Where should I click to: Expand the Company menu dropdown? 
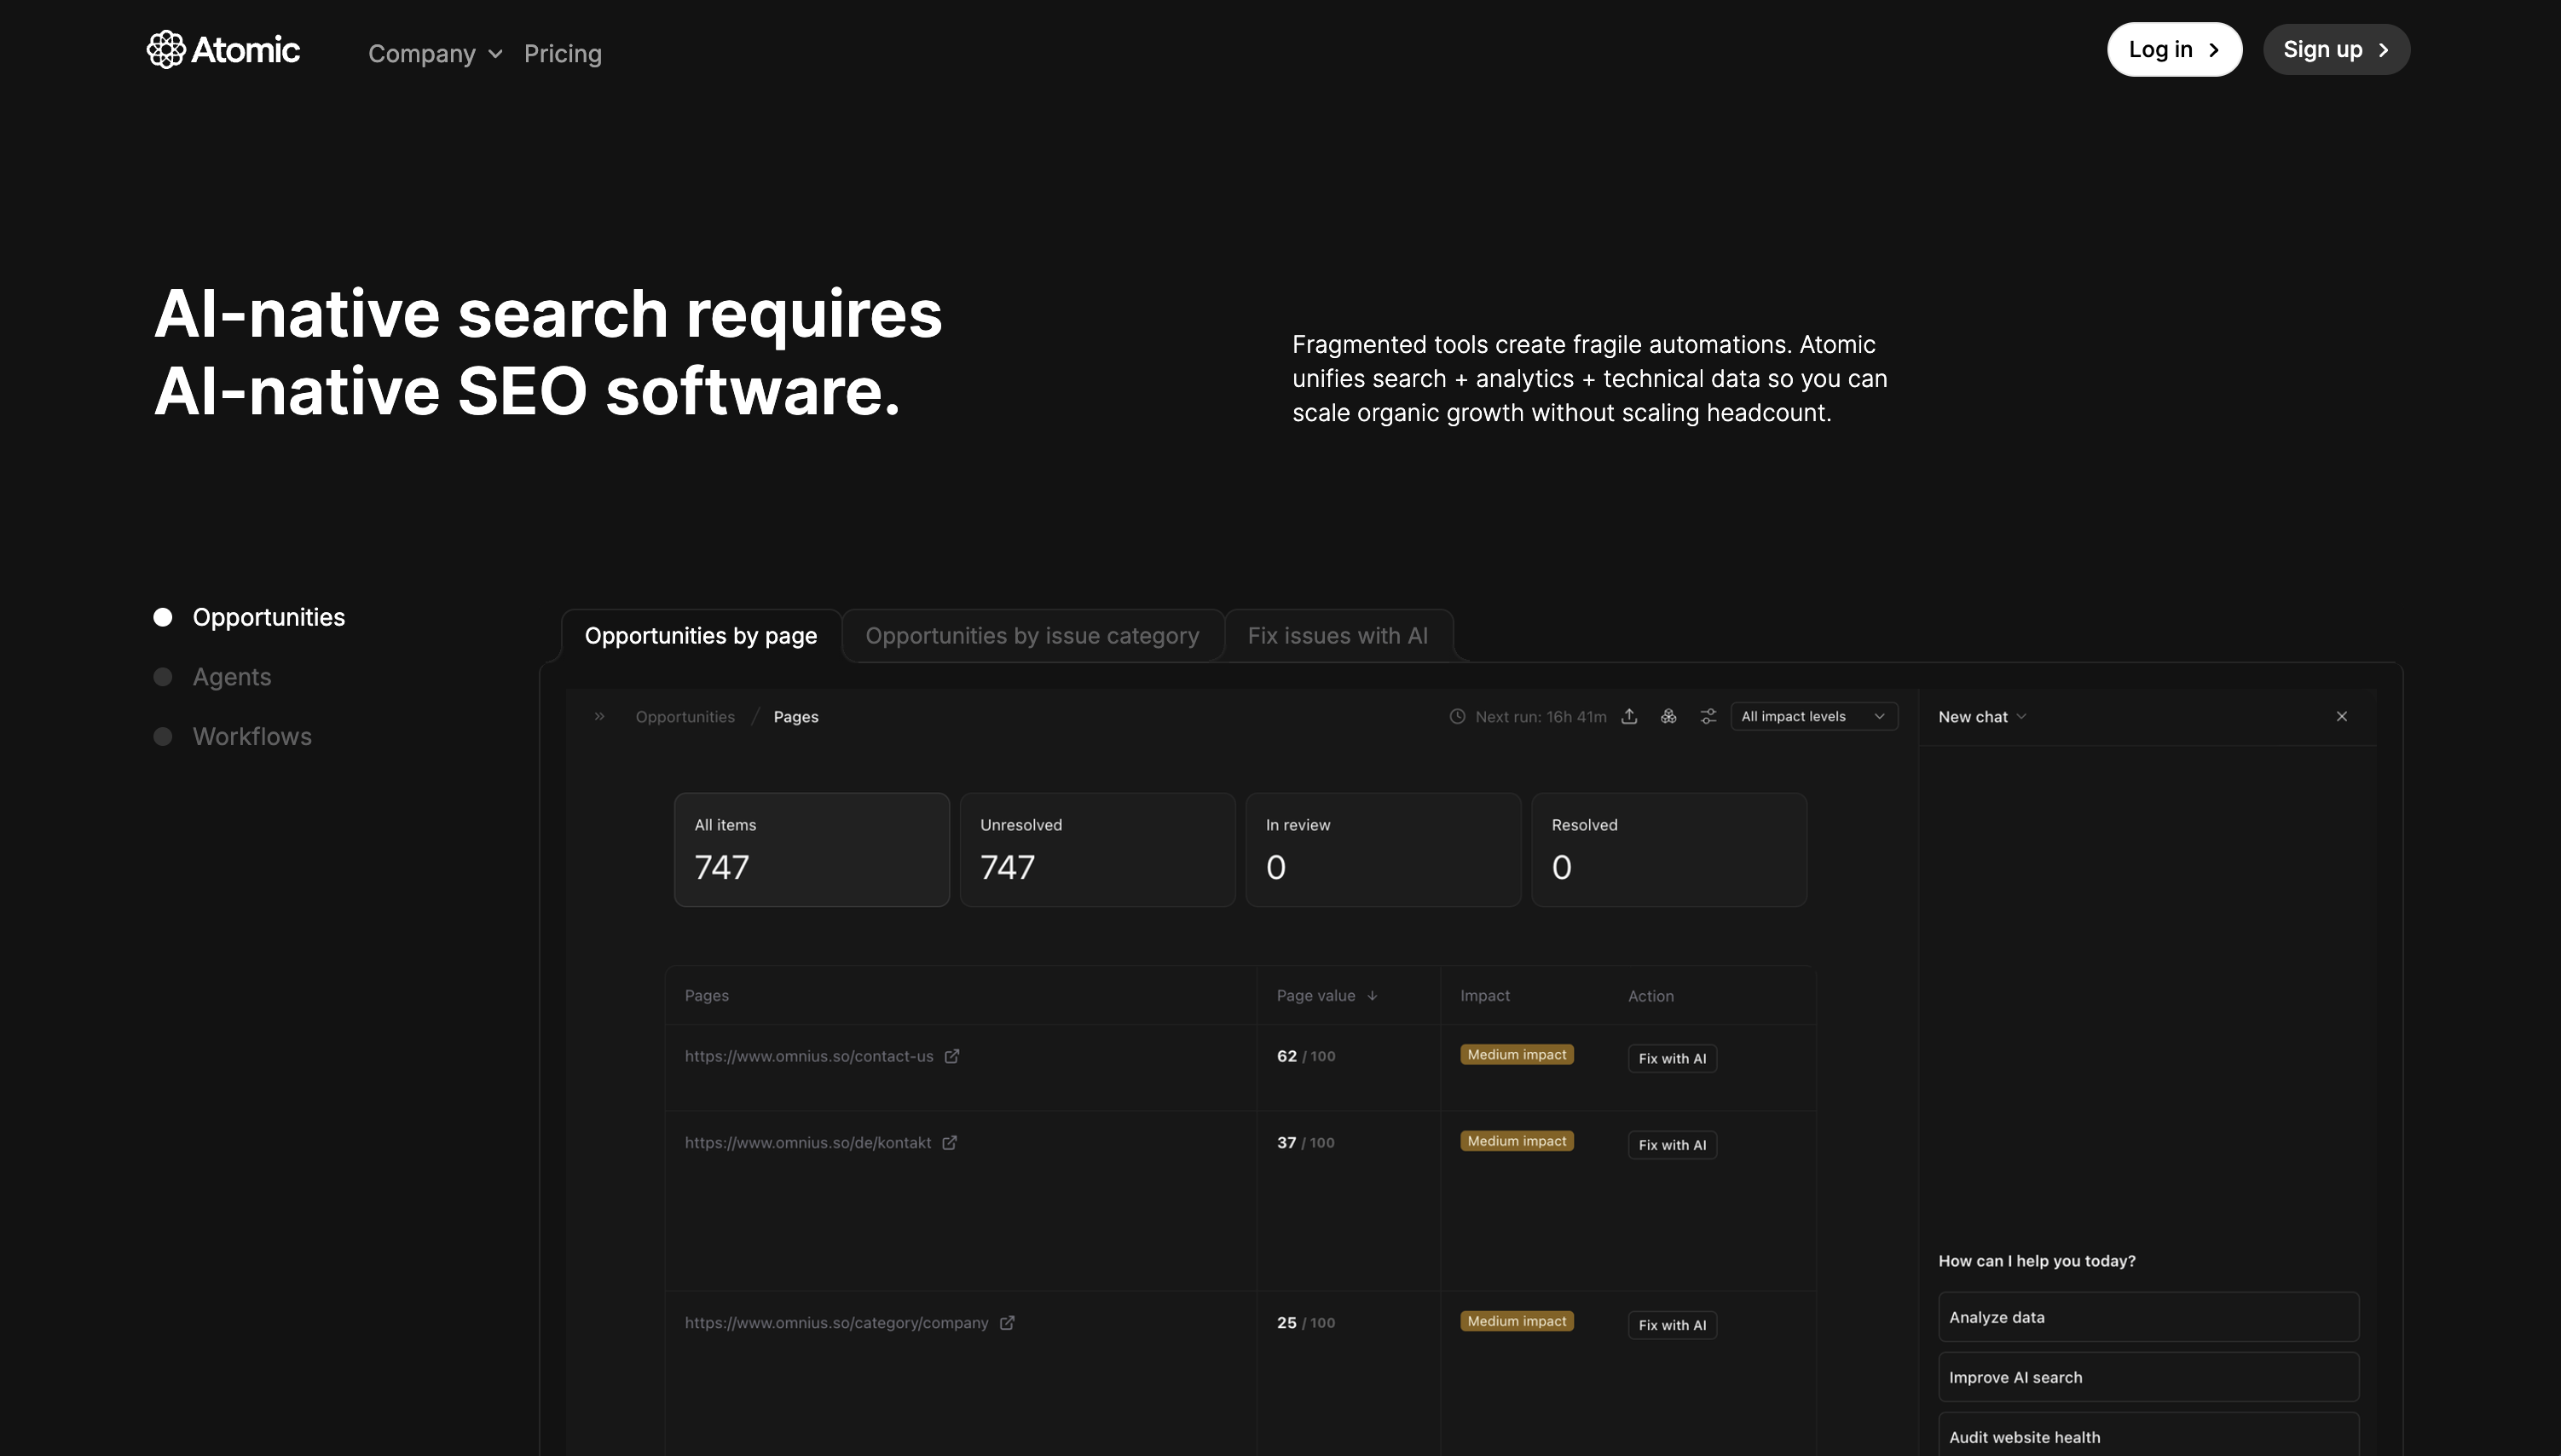point(435,54)
